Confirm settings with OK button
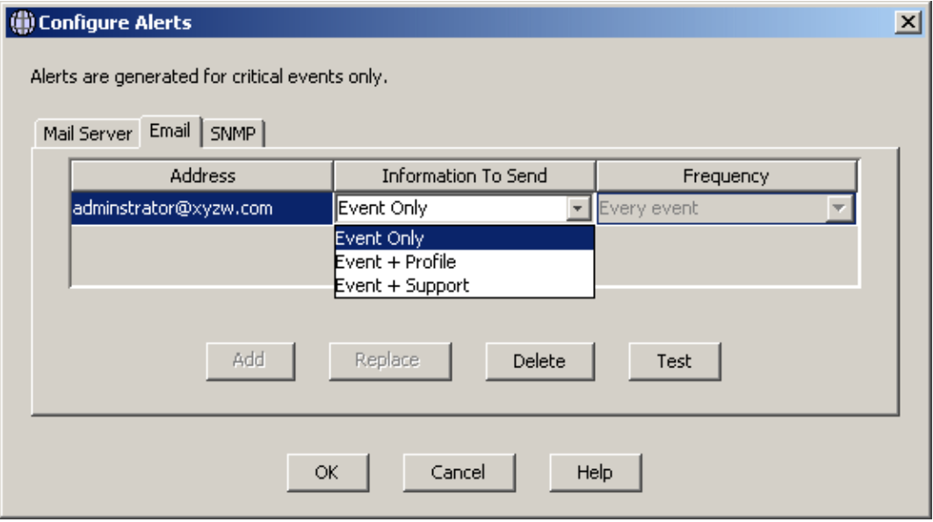 click(x=328, y=472)
